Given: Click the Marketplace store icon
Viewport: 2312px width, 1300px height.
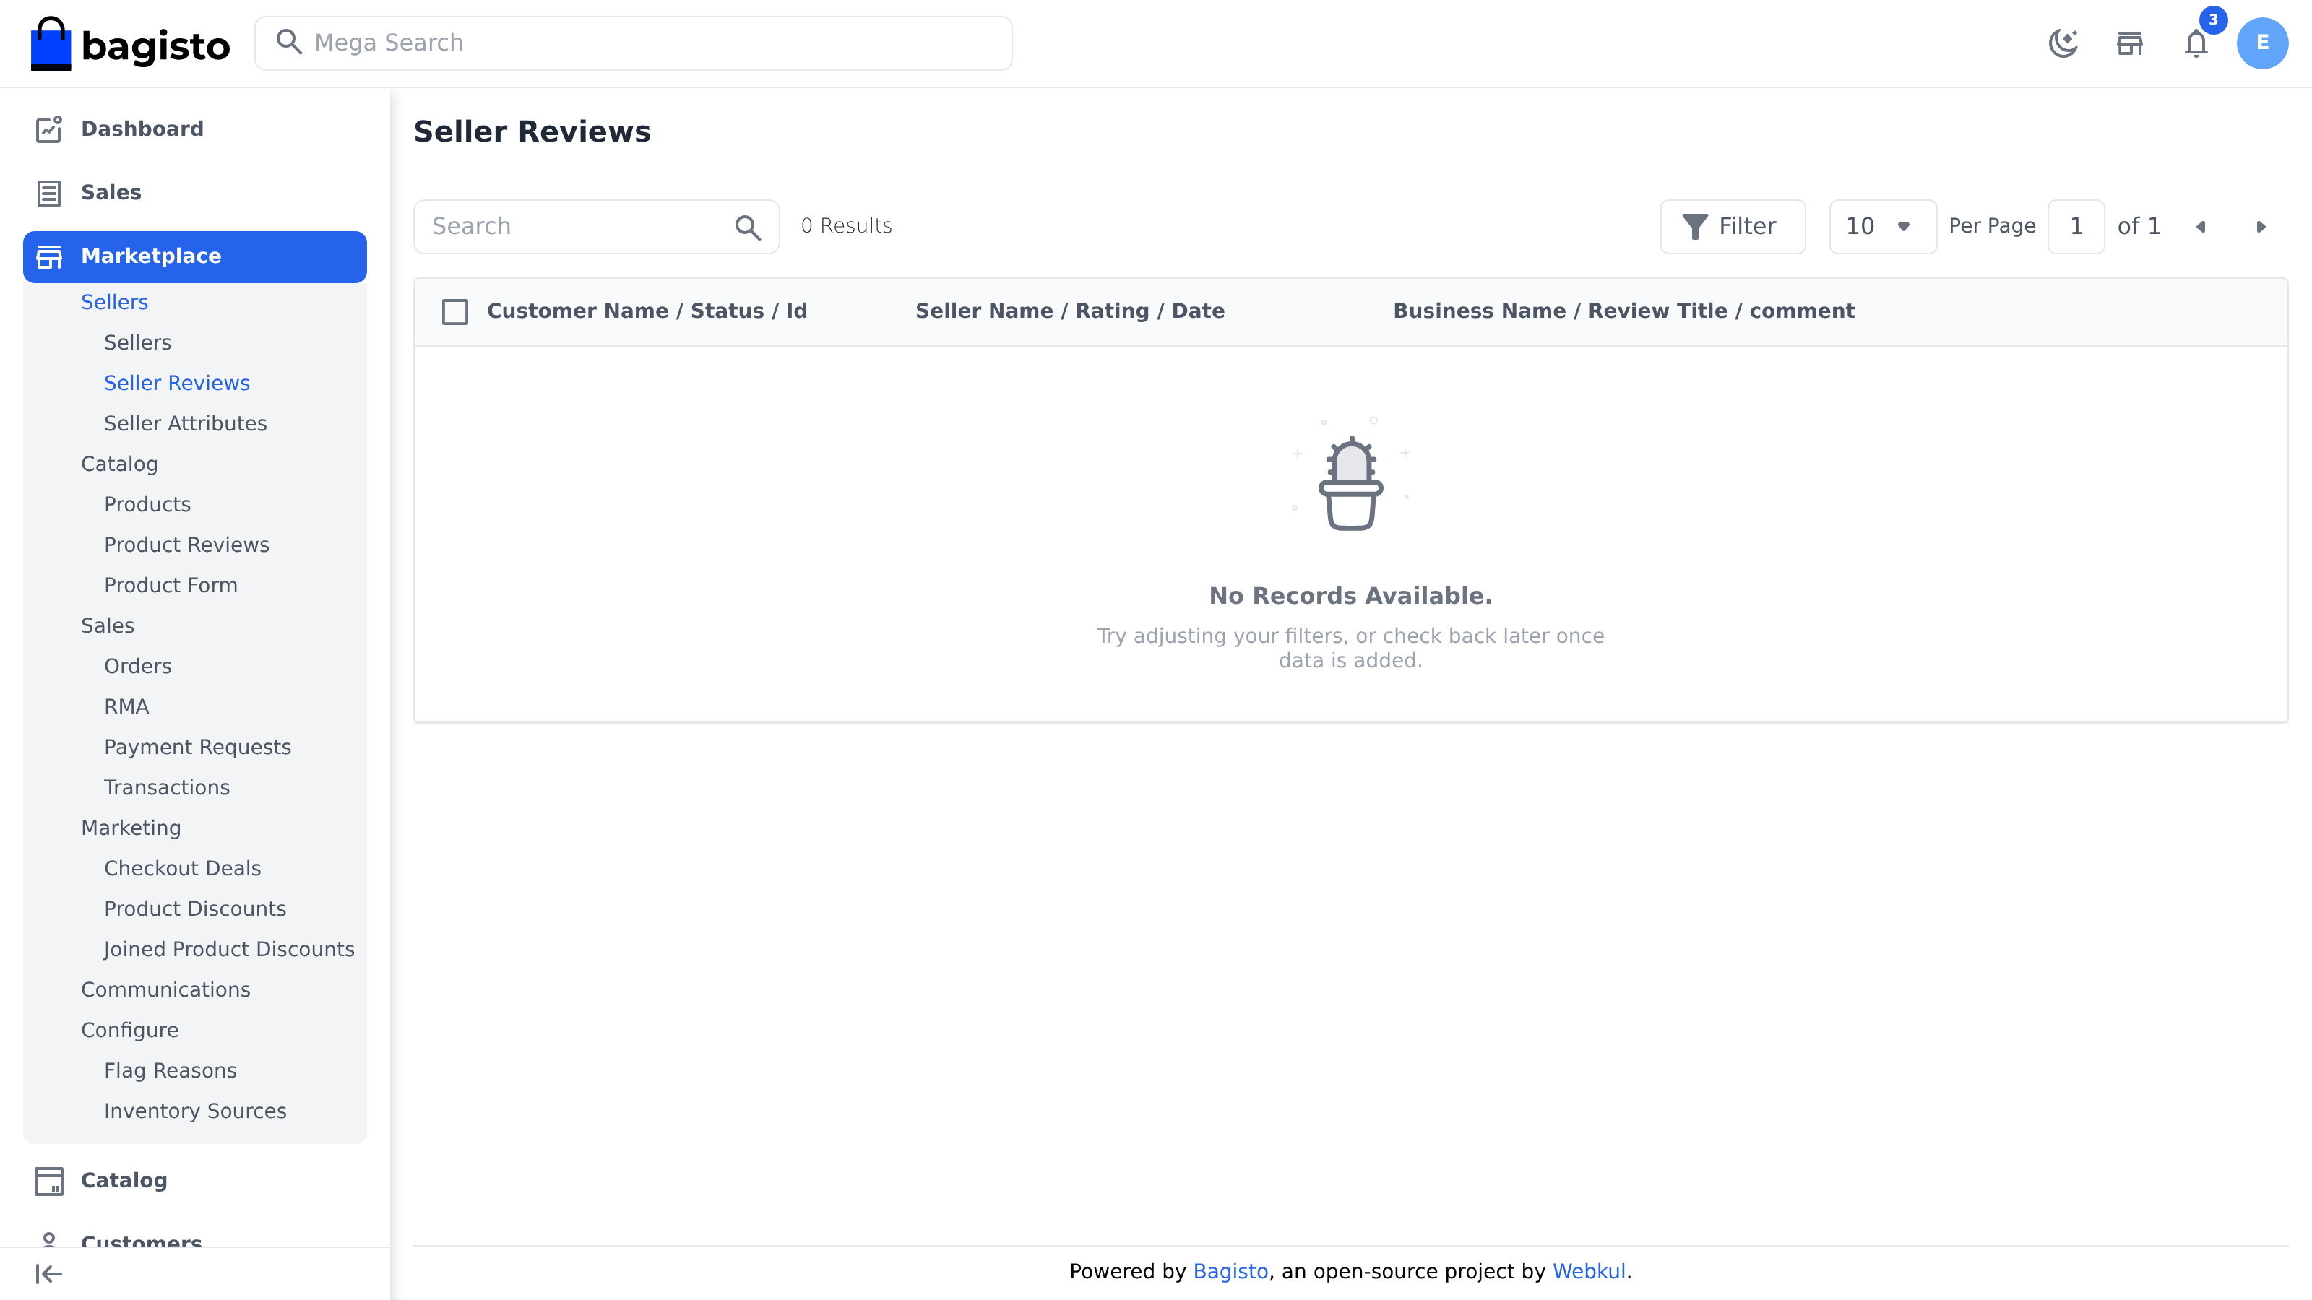Looking at the screenshot, I should coord(49,256).
